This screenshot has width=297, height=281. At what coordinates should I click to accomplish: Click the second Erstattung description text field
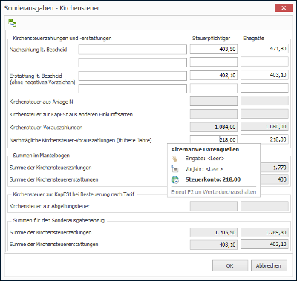133,88
